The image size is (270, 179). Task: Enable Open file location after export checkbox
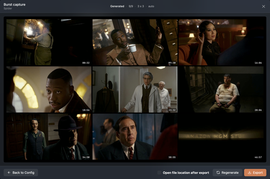(x=159, y=172)
